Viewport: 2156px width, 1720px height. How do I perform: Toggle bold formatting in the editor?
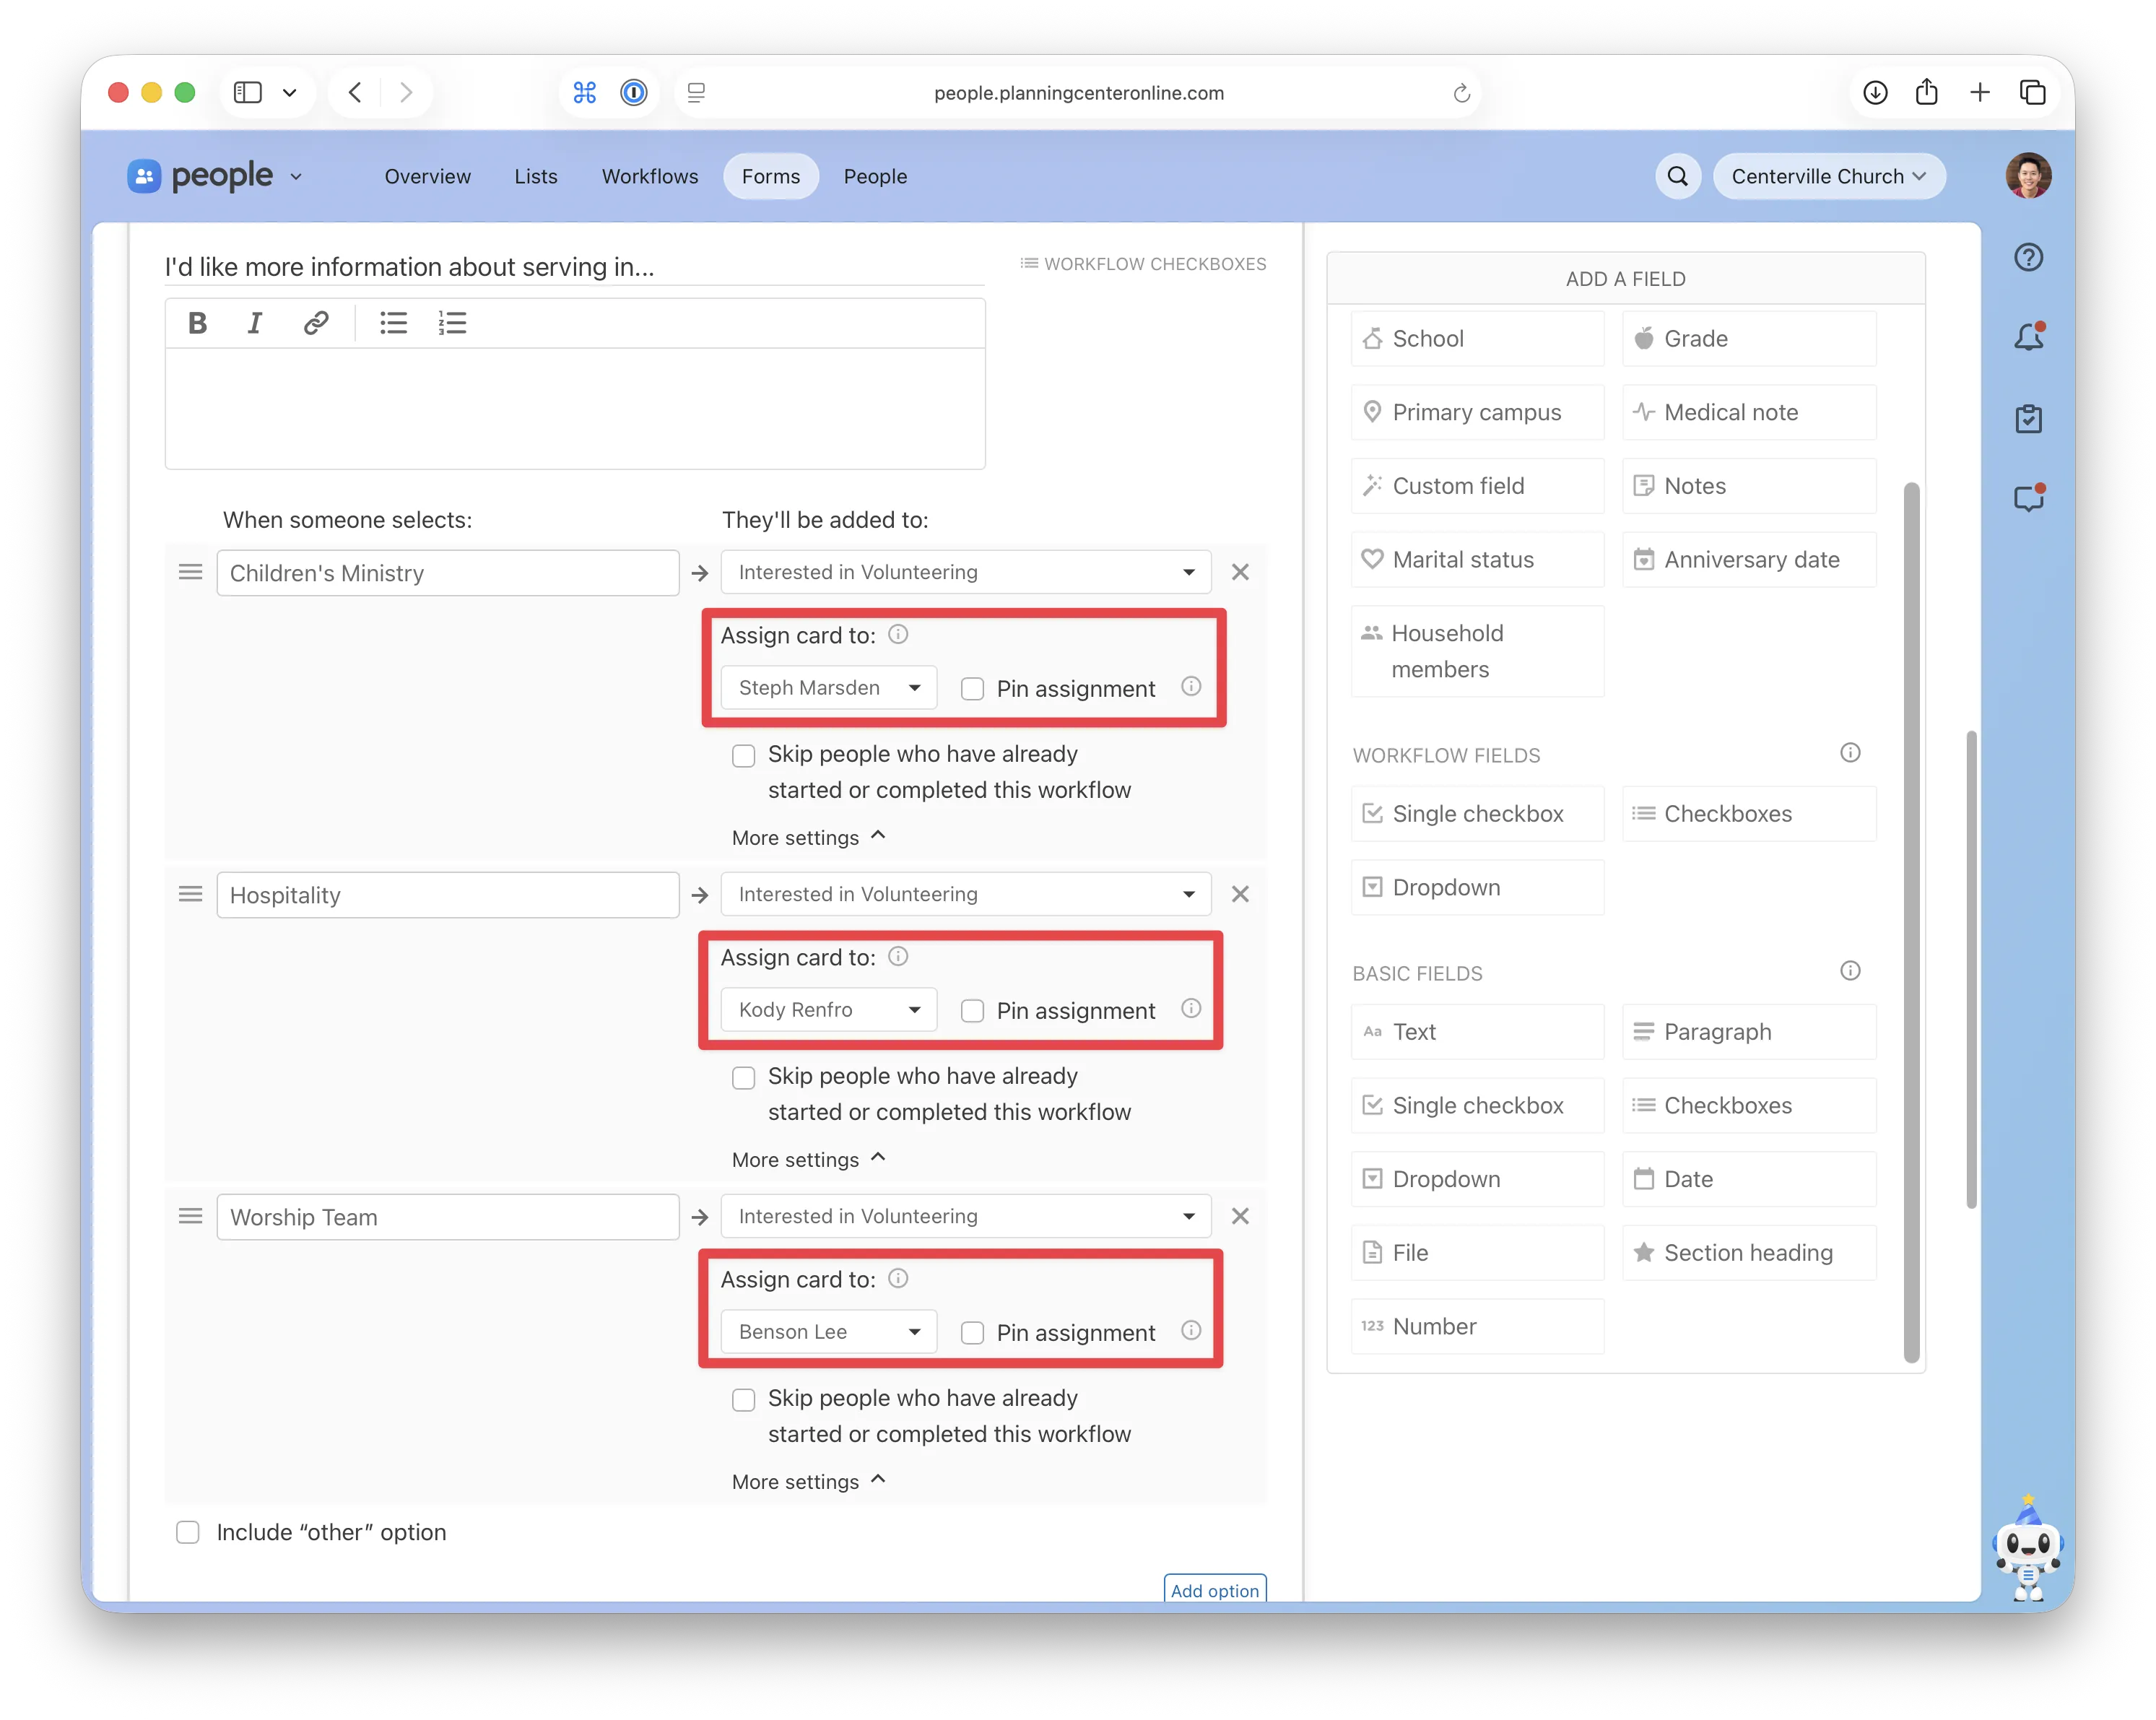click(197, 323)
